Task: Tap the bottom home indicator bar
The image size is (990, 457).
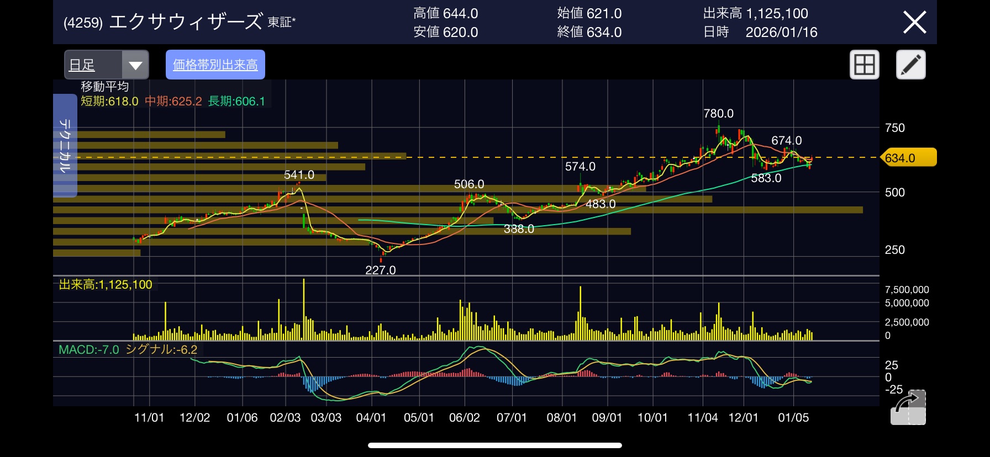Action: [x=494, y=445]
